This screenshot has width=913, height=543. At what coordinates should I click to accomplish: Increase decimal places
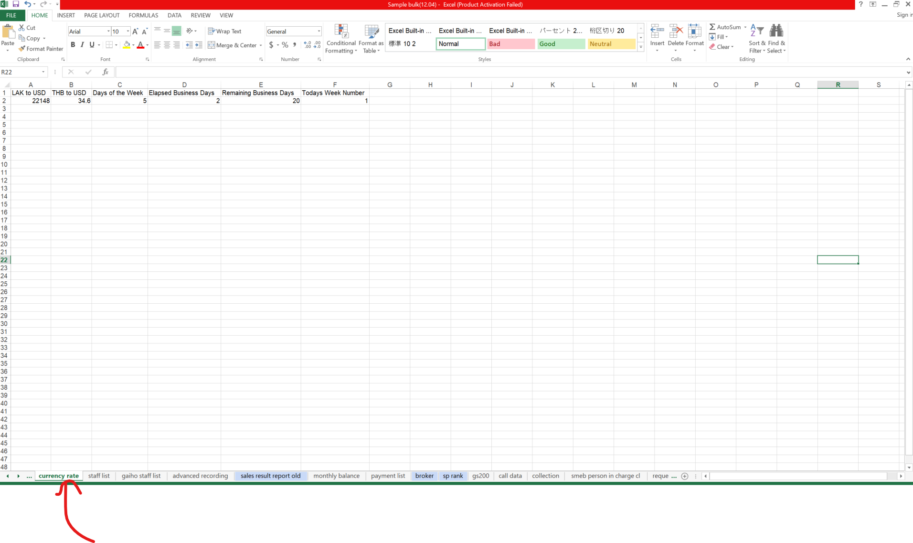click(308, 45)
